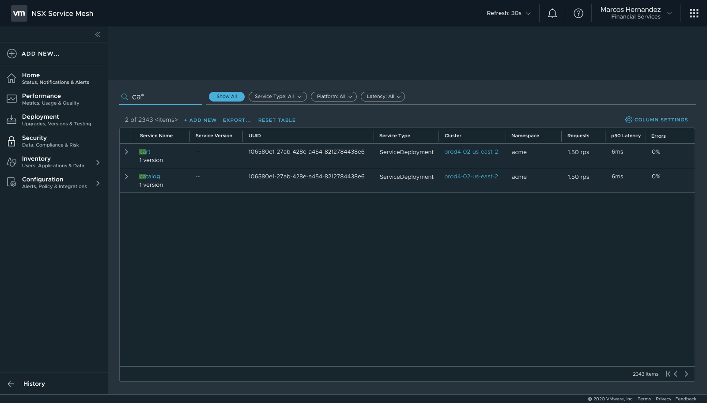The width and height of the screenshot is (707, 403).
Task: Open the Service Type filter dropdown
Action: pos(278,97)
